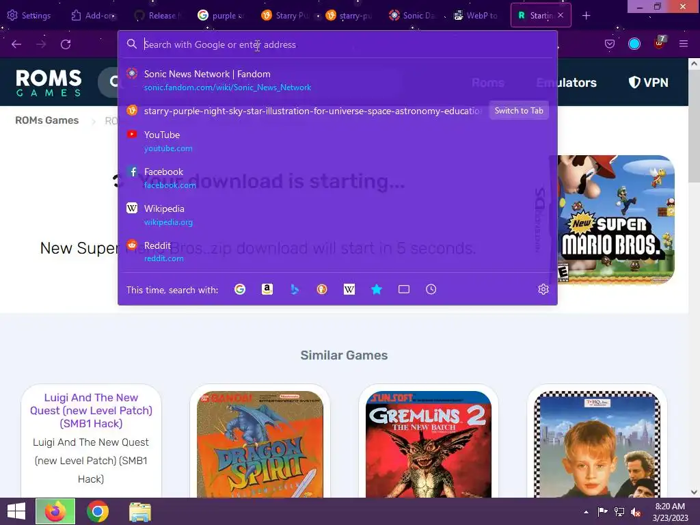Open a new tab with plus button
This screenshot has width=700, height=525.
click(586, 16)
